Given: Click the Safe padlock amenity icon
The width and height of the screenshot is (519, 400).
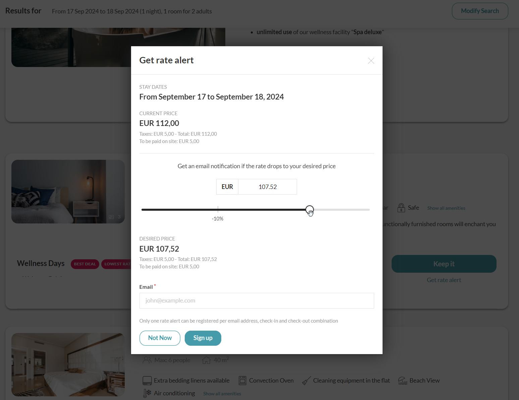Looking at the screenshot, I should (x=401, y=208).
